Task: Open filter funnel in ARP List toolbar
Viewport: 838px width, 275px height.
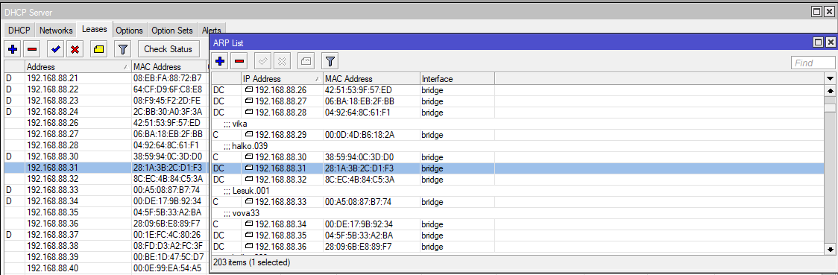Action: [x=330, y=61]
